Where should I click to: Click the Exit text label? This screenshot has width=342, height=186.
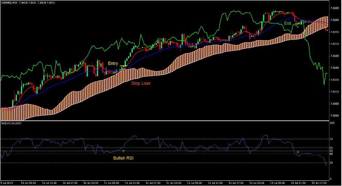coord(287,23)
